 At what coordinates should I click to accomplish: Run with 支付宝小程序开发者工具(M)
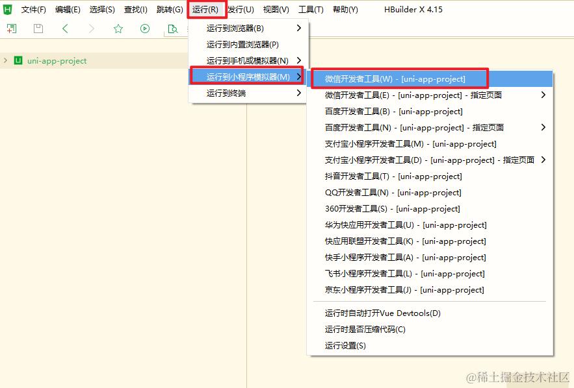pos(430,144)
